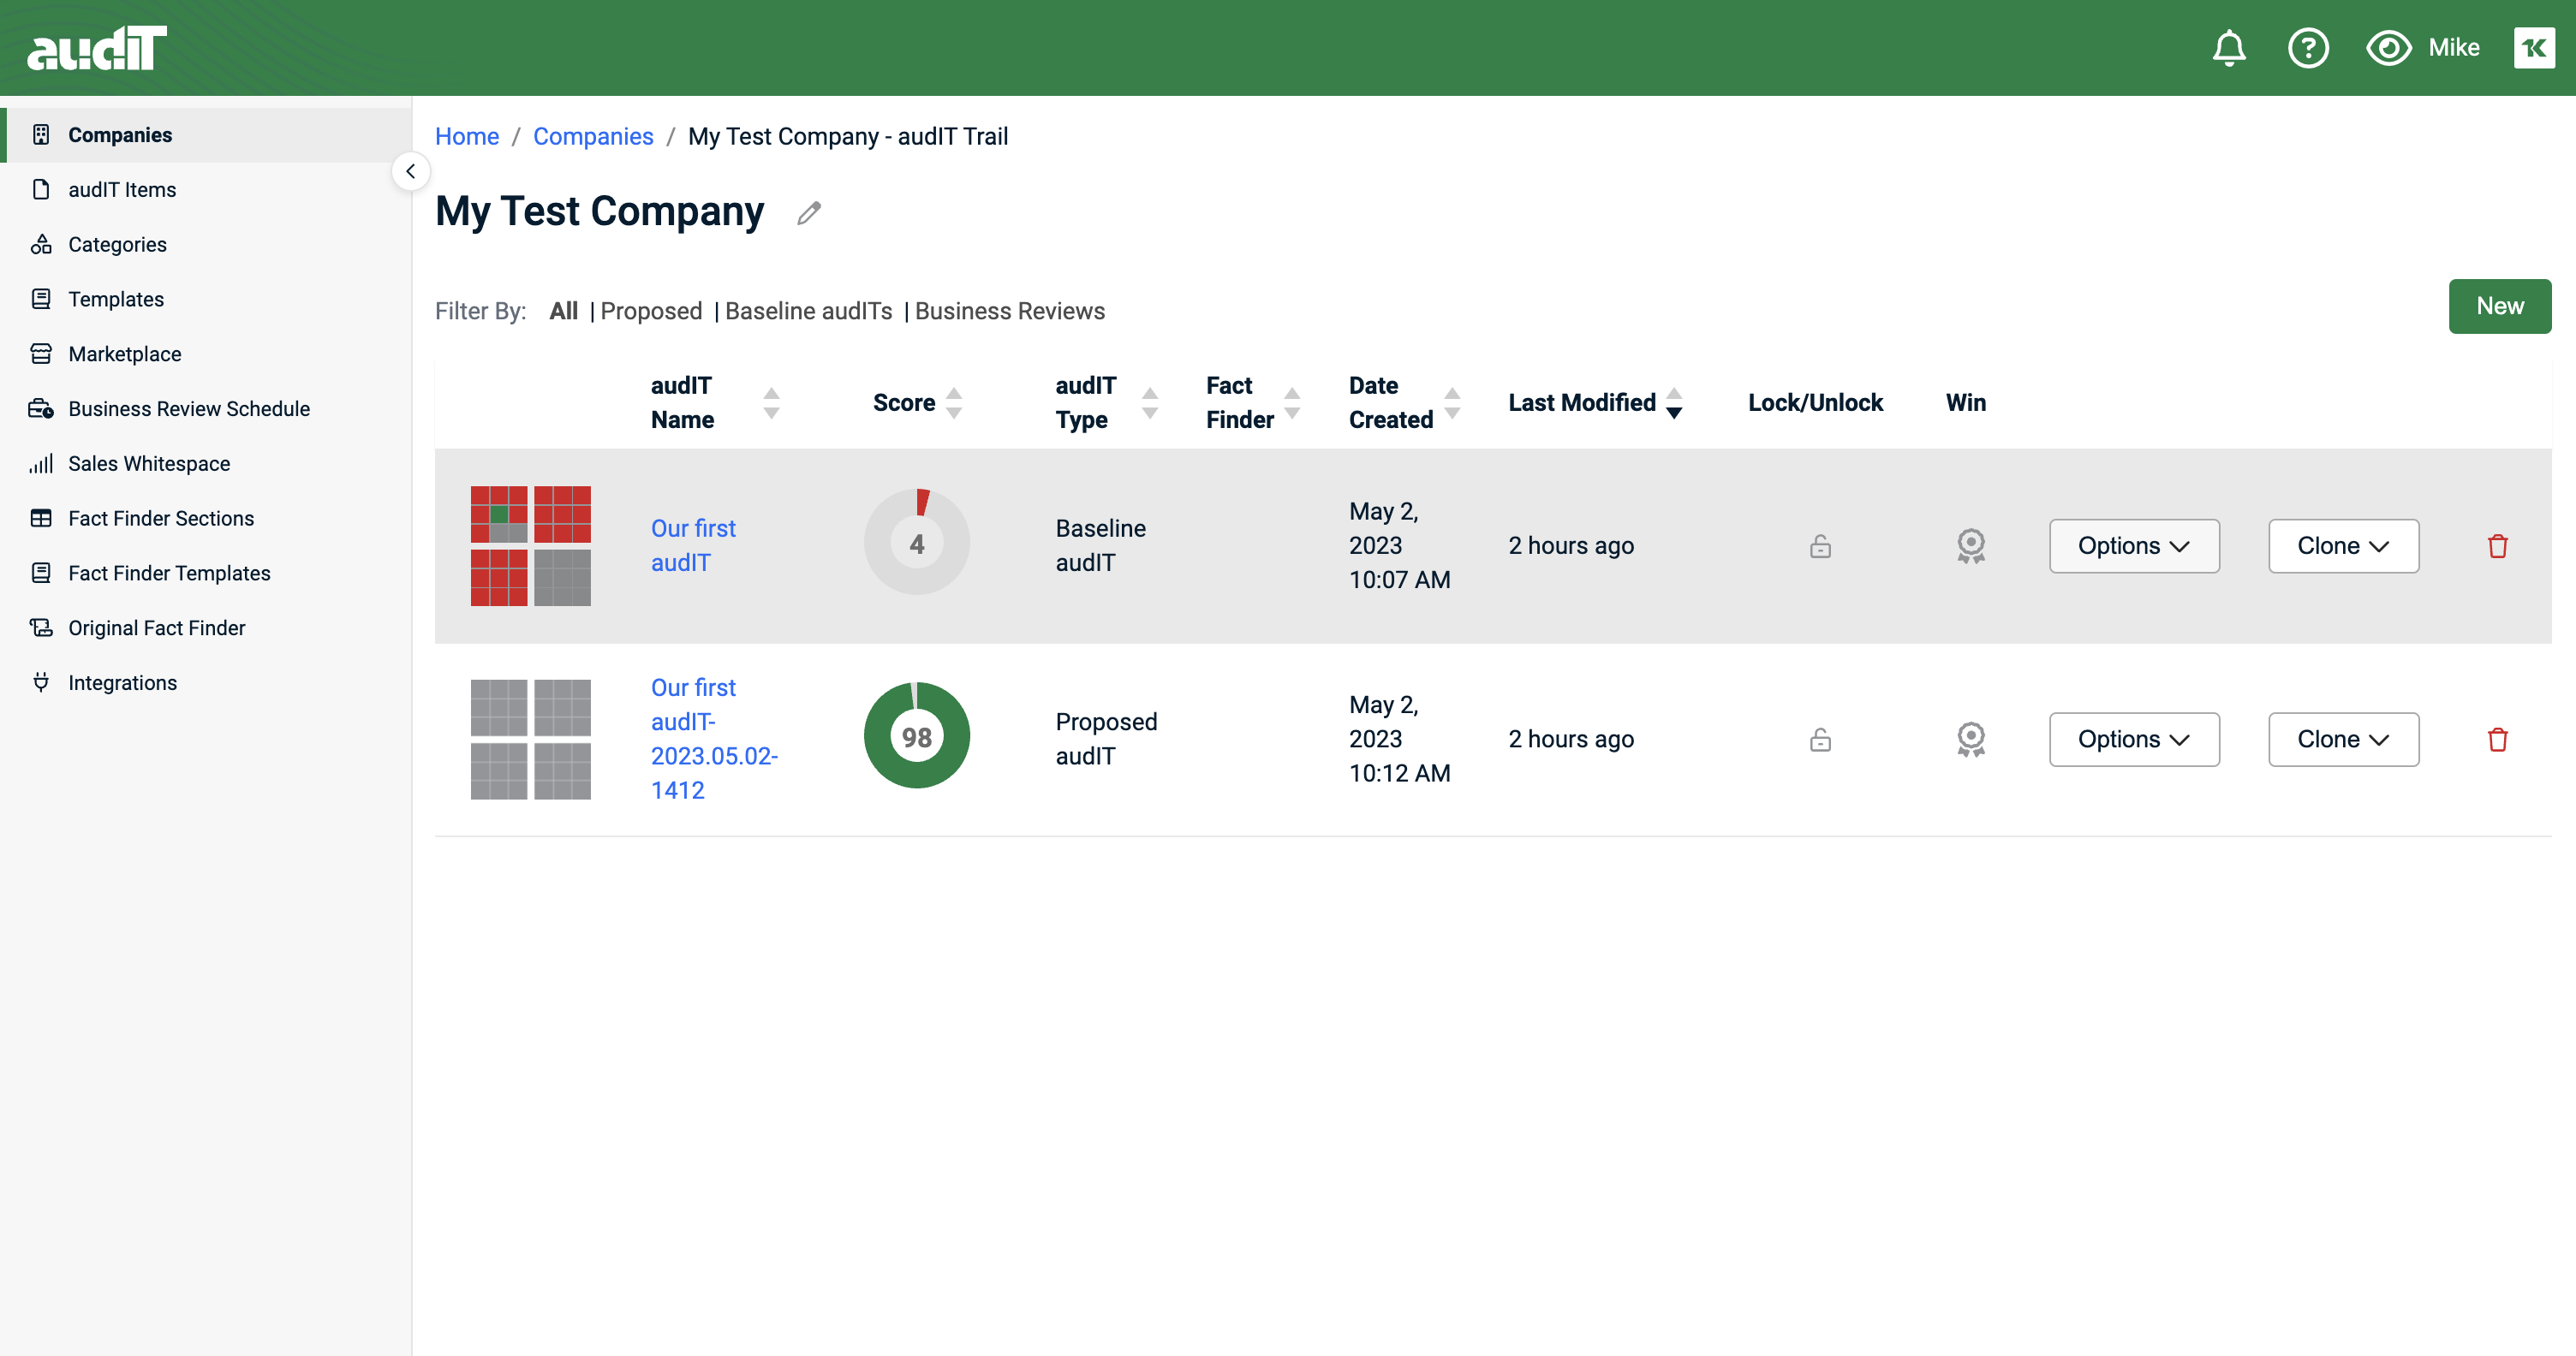This screenshot has height=1356, width=2576.
Task: Filter by Proposed
Action: tap(651, 311)
